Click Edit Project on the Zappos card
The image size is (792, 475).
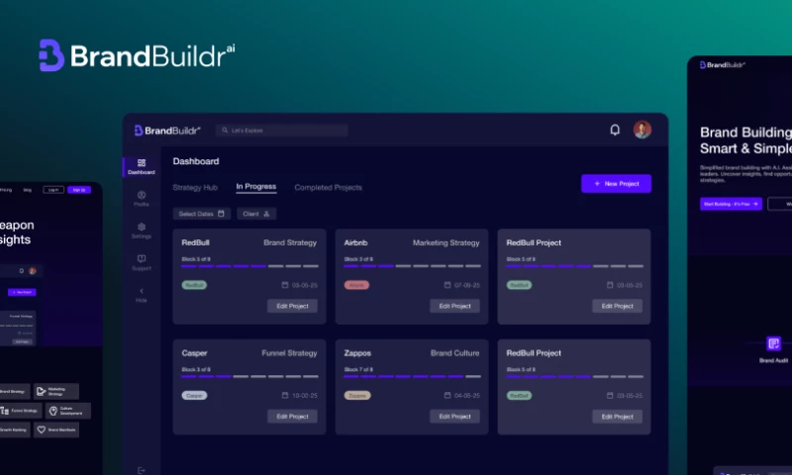pos(454,417)
